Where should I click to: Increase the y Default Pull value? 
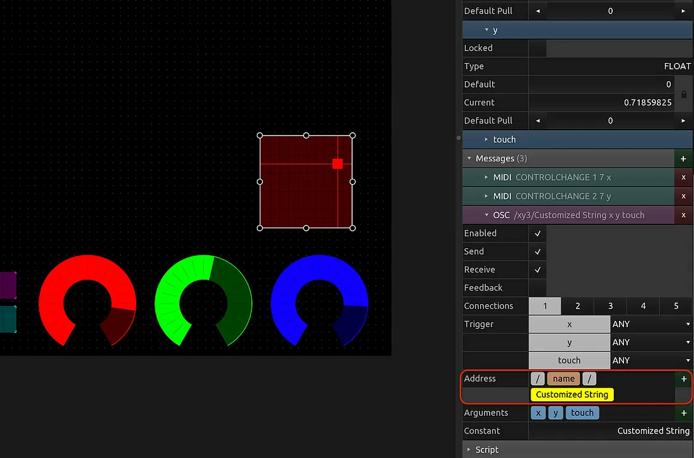click(x=683, y=121)
